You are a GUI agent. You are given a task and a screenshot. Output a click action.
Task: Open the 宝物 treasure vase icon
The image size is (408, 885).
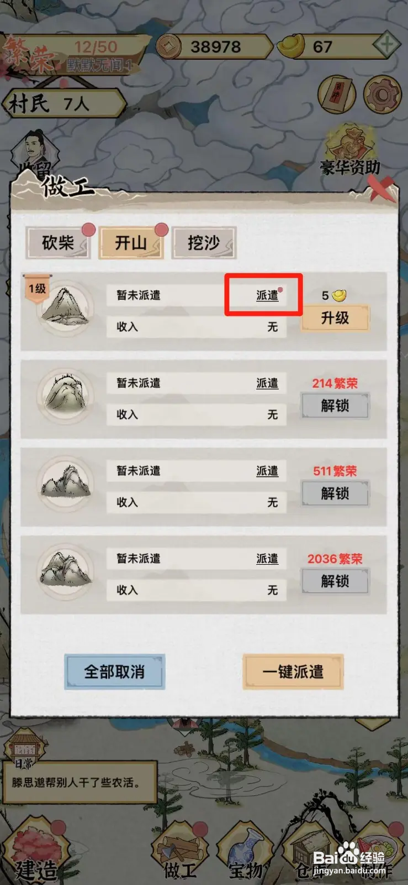click(x=246, y=852)
